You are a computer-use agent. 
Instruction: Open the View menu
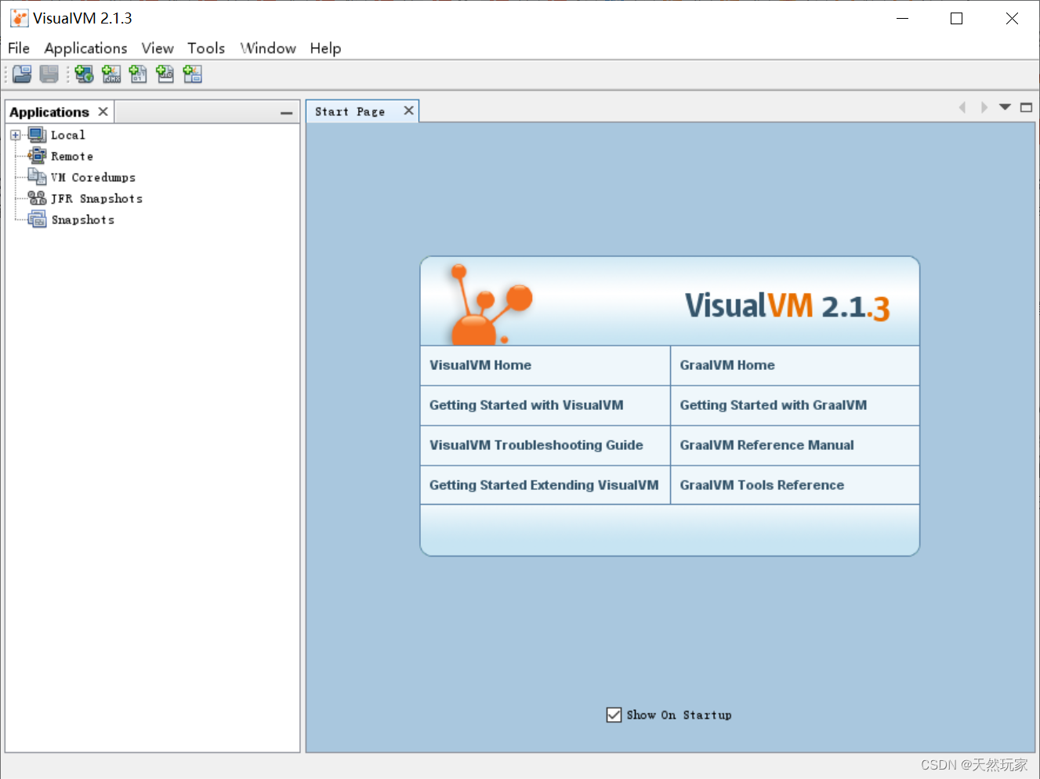coord(158,48)
